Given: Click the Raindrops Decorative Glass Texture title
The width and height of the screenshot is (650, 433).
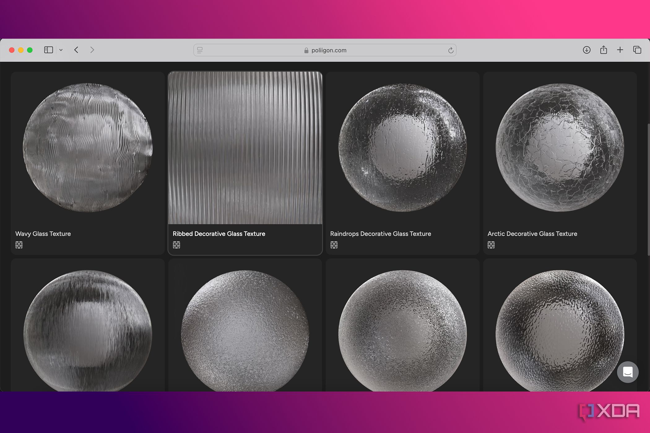Looking at the screenshot, I should point(380,234).
